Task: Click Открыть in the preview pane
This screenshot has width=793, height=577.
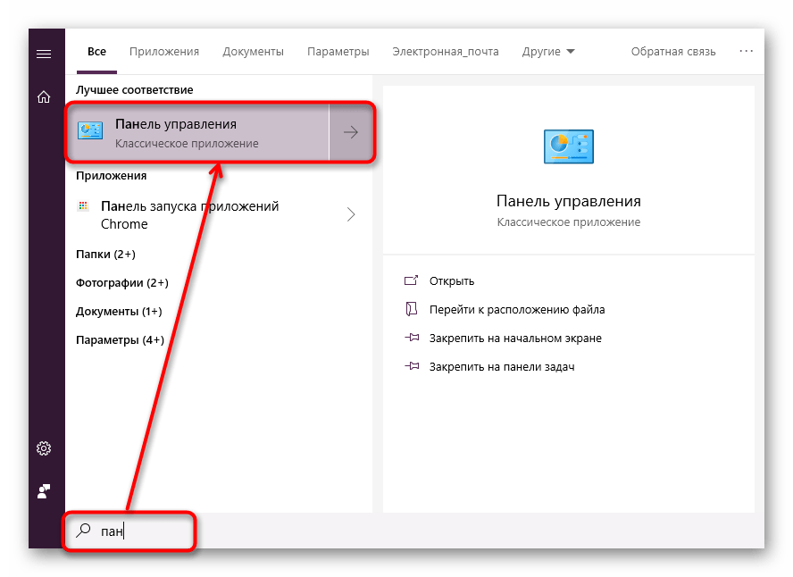Action: click(x=451, y=280)
